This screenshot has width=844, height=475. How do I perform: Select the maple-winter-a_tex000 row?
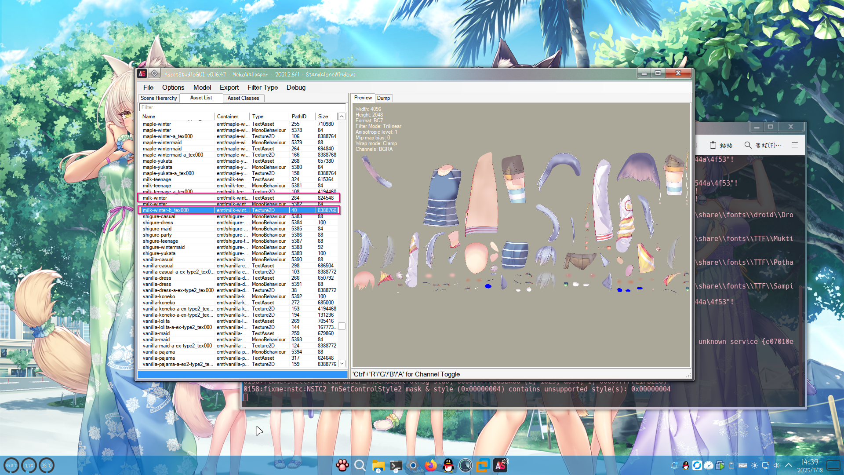pos(239,136)
